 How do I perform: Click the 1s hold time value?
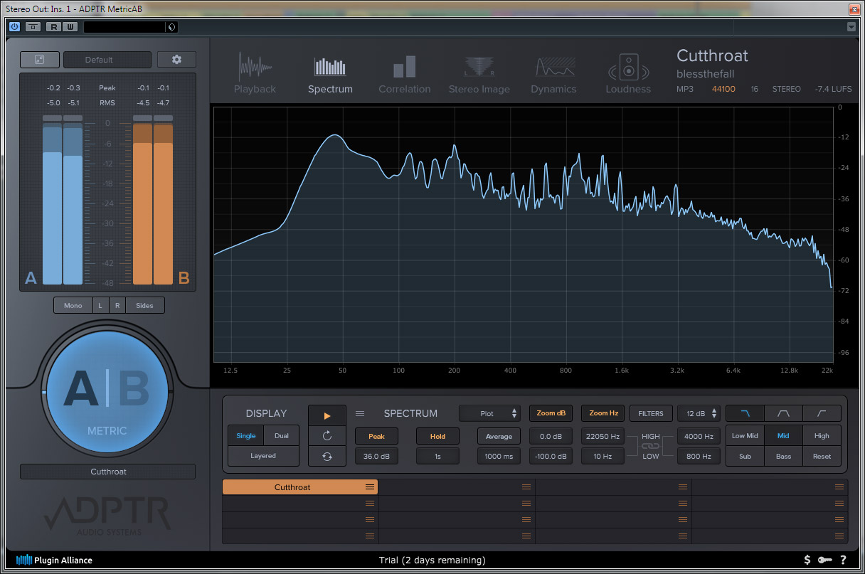pos(437,456)
